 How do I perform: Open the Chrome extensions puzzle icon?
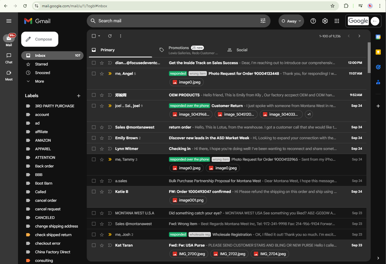[x=346, y=6]
